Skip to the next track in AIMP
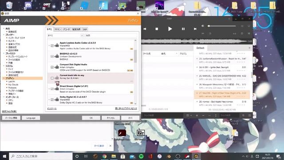Image resolution: width=284 pixels, height=160 pixels. (195, 29)
